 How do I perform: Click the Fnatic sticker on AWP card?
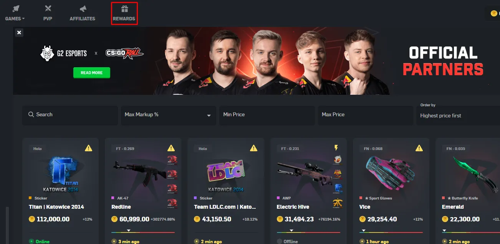[x=338, y=203]
